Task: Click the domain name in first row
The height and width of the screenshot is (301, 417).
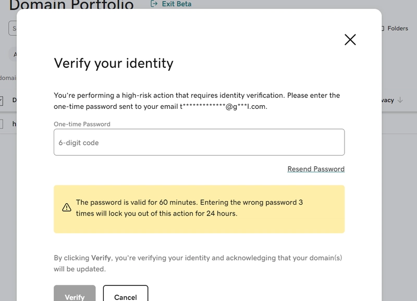Action: [x=14, y=124]
